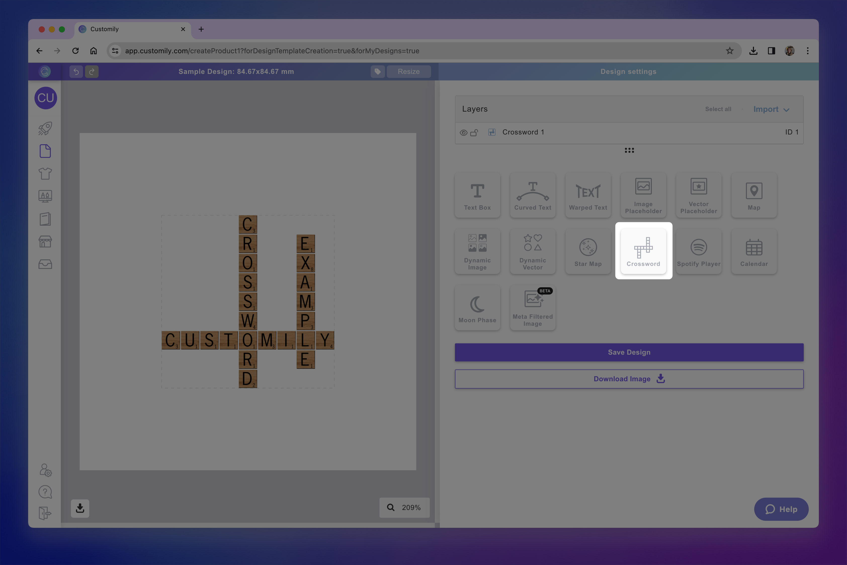Open the Chrome three-dot menu
This screenshot has height=565, width=847.
click(x=808, y=51)
